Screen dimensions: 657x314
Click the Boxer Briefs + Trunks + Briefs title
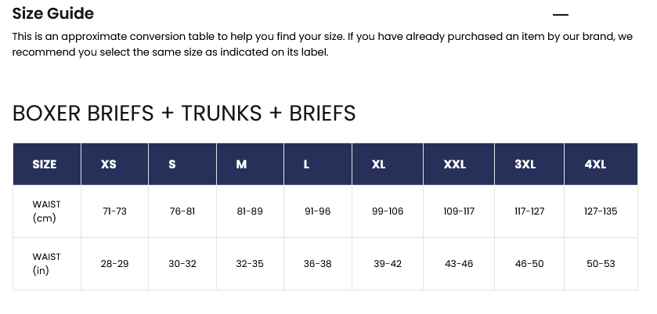point(184,114)
